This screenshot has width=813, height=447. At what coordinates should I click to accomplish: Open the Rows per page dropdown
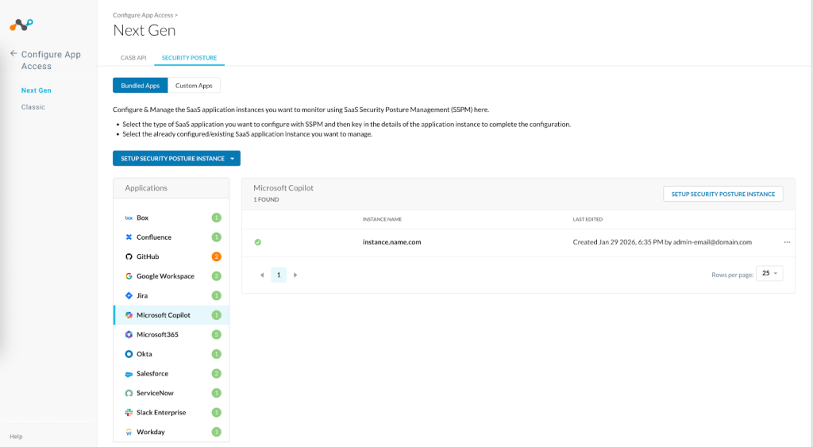[769, 273]
